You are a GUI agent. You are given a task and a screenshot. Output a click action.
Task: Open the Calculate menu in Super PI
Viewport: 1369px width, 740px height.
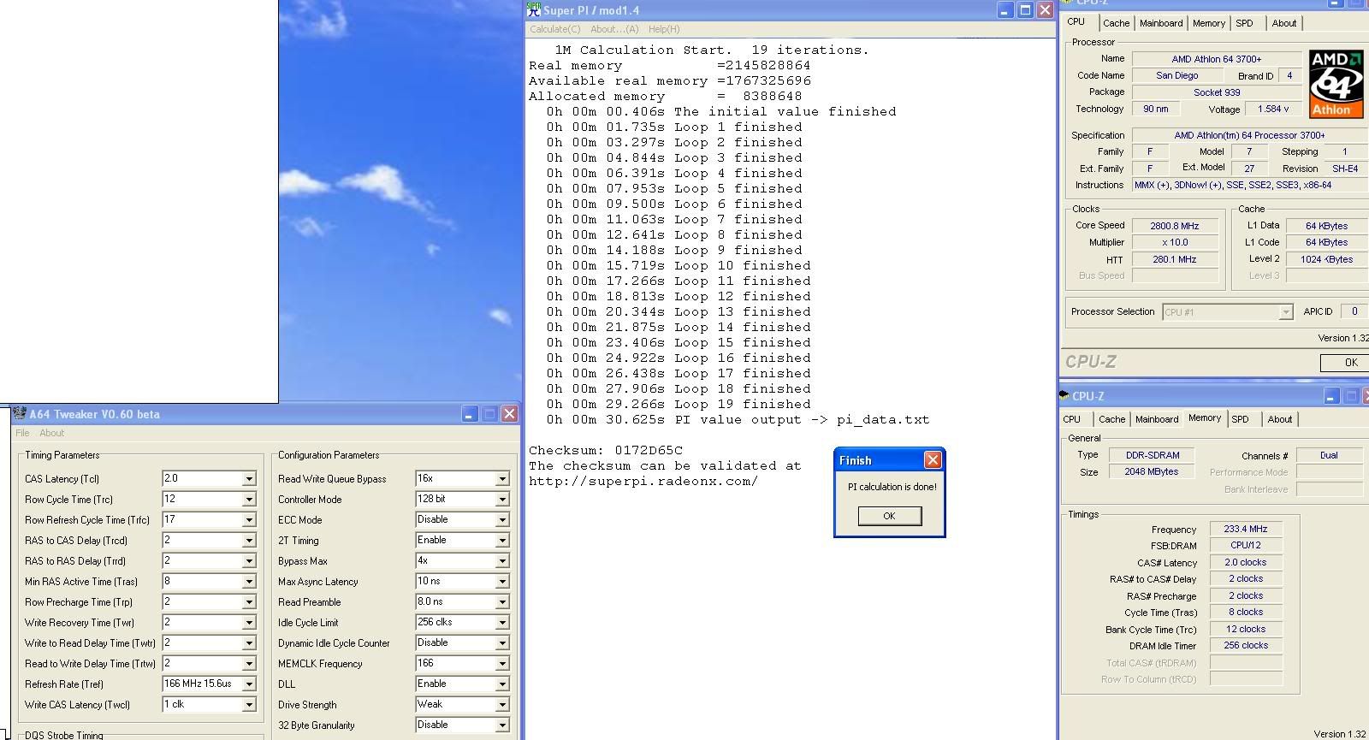[x=554, y=29]
